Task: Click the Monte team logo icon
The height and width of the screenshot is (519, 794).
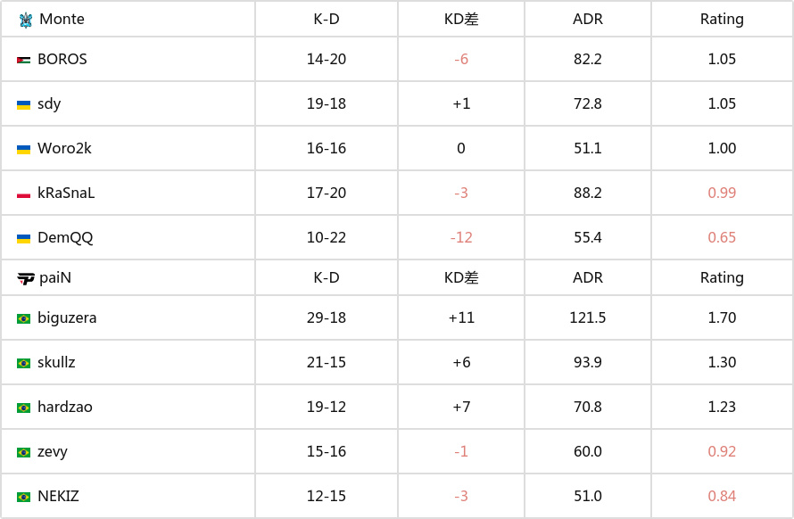Action: pyautogui.click(x=25, y=20)
